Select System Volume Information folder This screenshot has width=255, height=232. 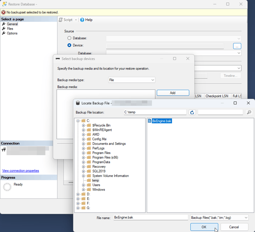coord(110,176)
